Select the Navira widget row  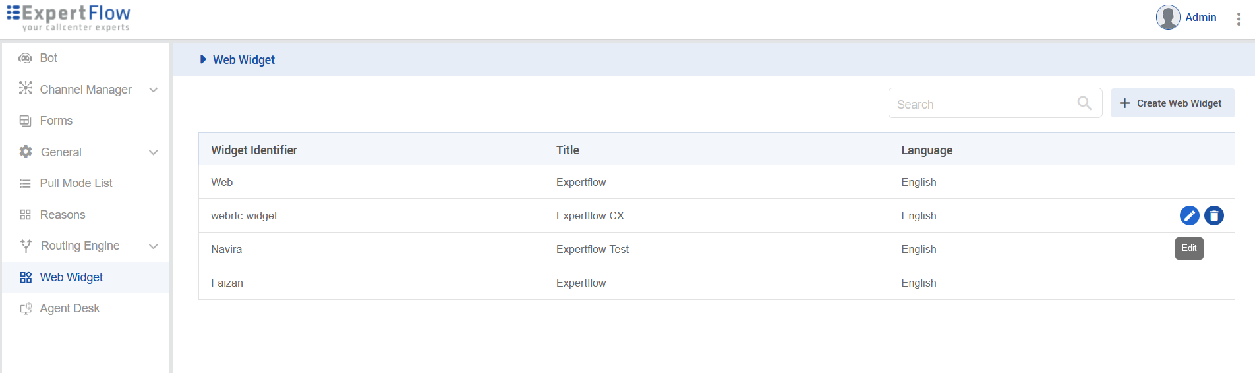[227, 249]
